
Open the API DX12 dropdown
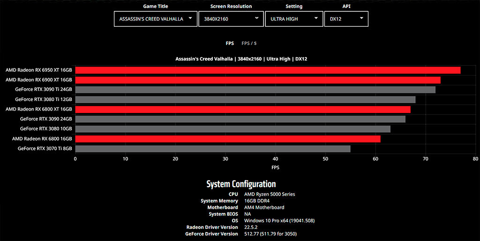[346, 19]
